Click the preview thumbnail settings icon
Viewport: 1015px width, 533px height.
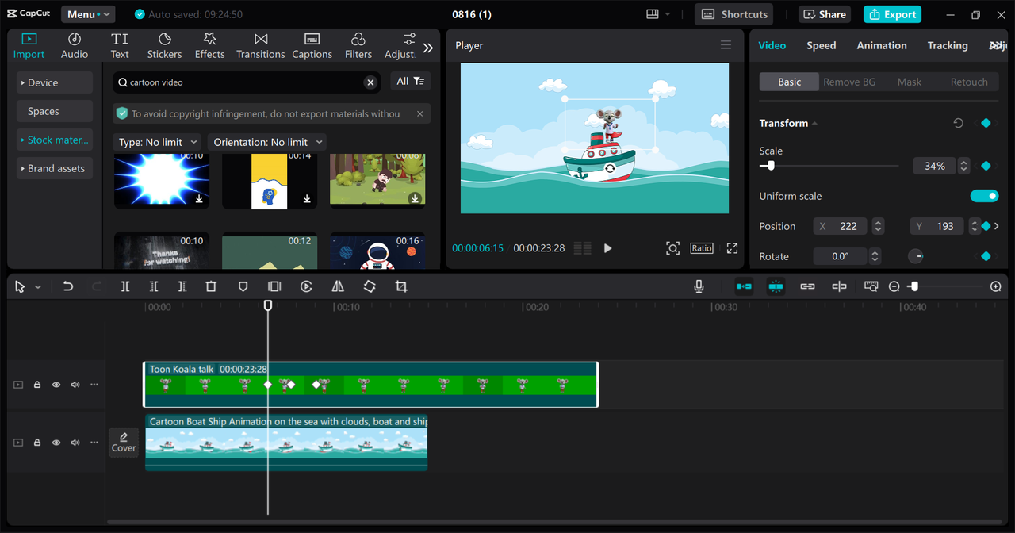871,286
